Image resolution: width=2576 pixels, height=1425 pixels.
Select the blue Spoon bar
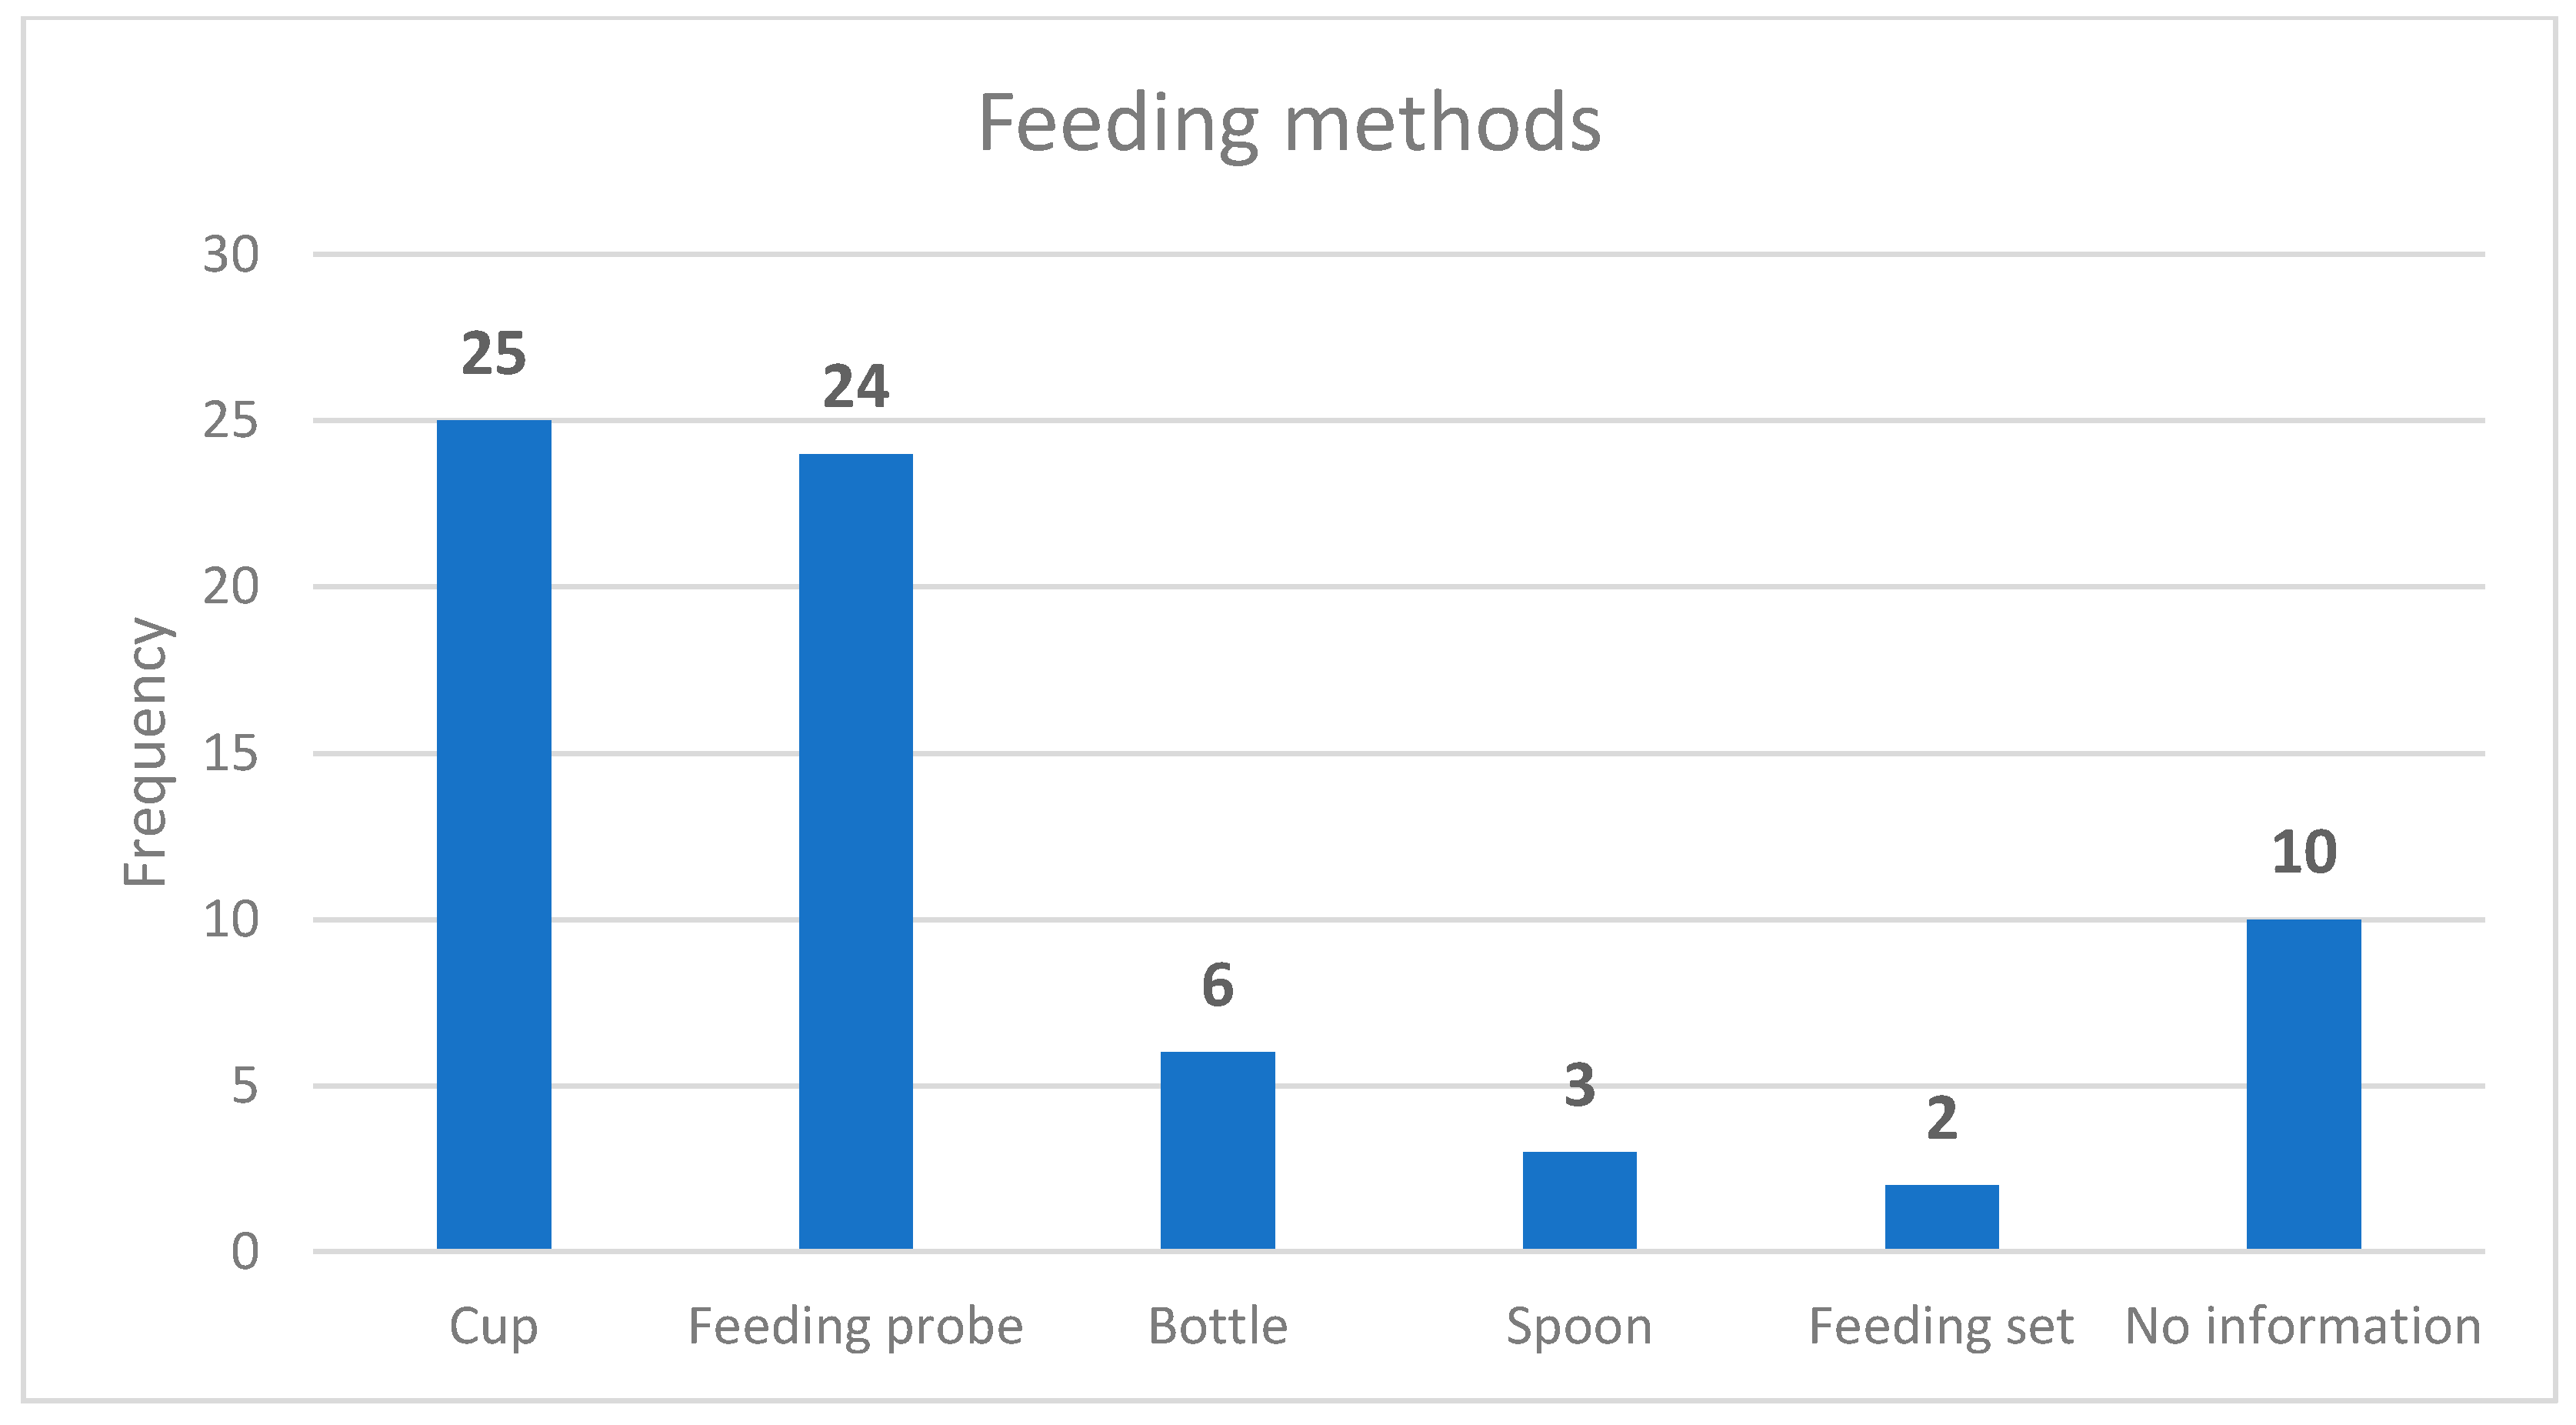click(x=1579, y=1200)
